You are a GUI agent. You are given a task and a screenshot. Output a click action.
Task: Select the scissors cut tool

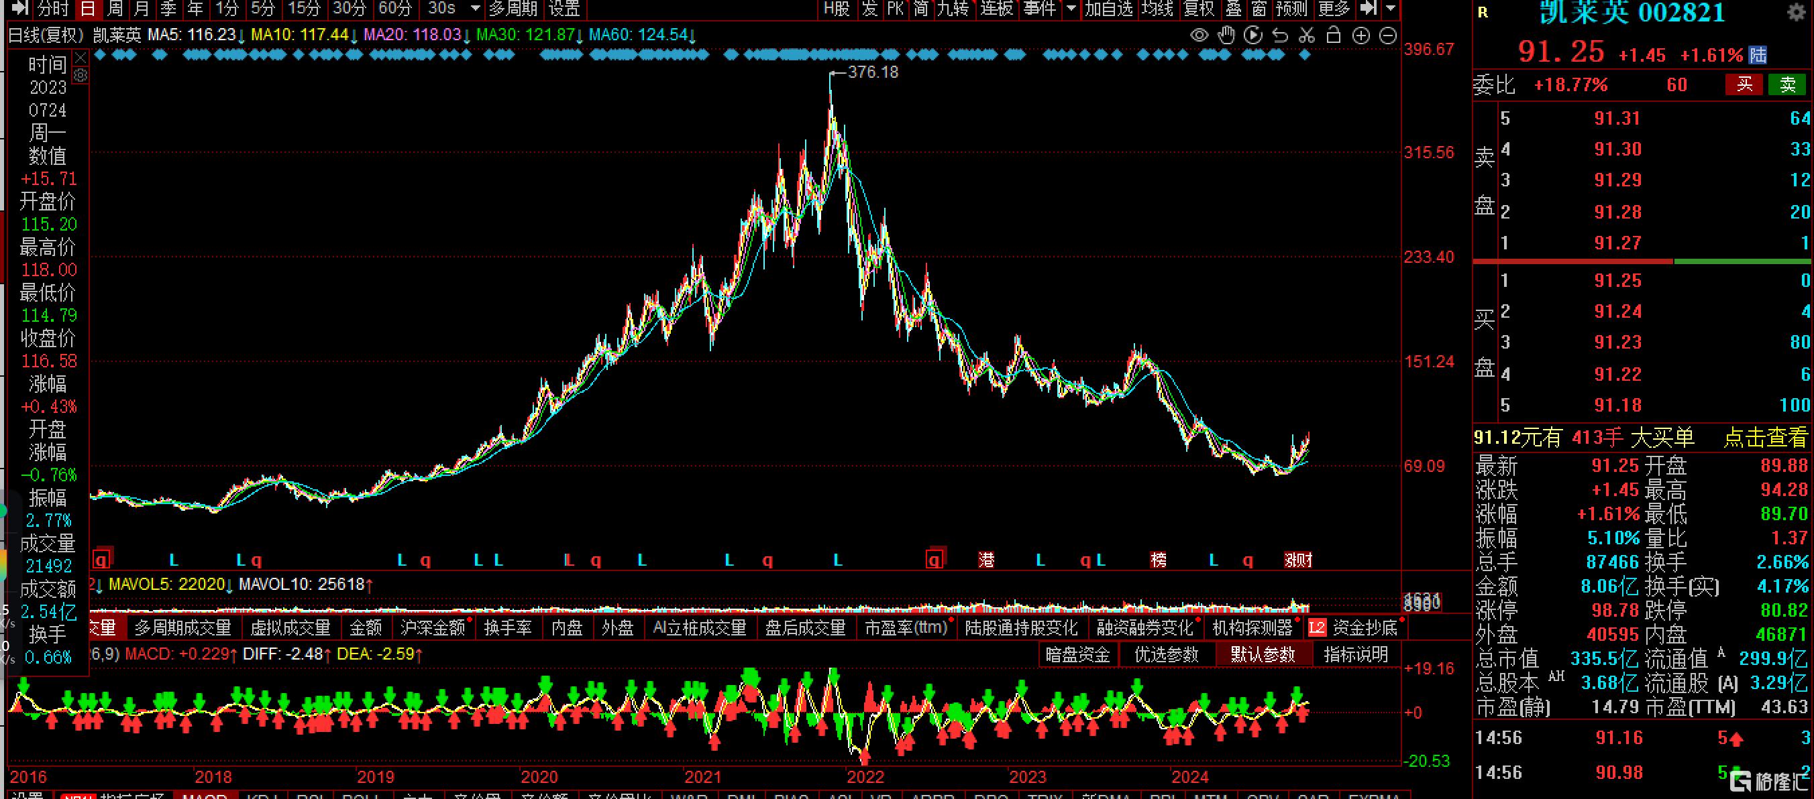click(1306, 35)
